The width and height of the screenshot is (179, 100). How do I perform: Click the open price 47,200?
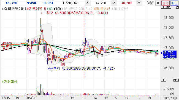(101, 3)
